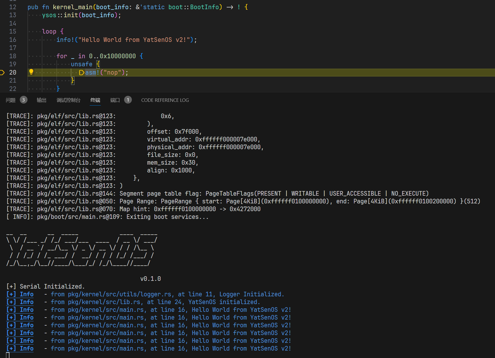
Task: Open pkg/elf/src/lib.rs@070 Map hint link
Action: 76,209
